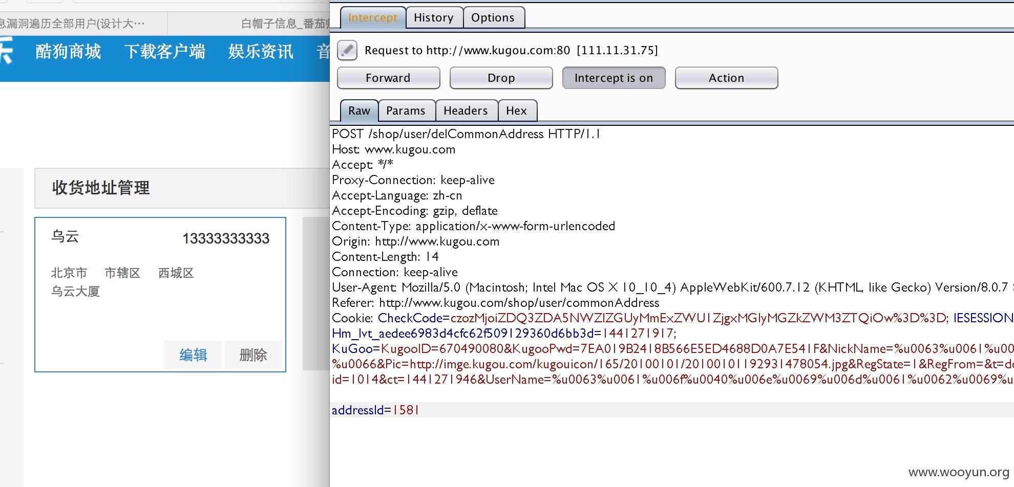Screen dimensions: 1014x487
Task: Click the Referer header line
Action: pyautogui.click(x=496, y=303)
